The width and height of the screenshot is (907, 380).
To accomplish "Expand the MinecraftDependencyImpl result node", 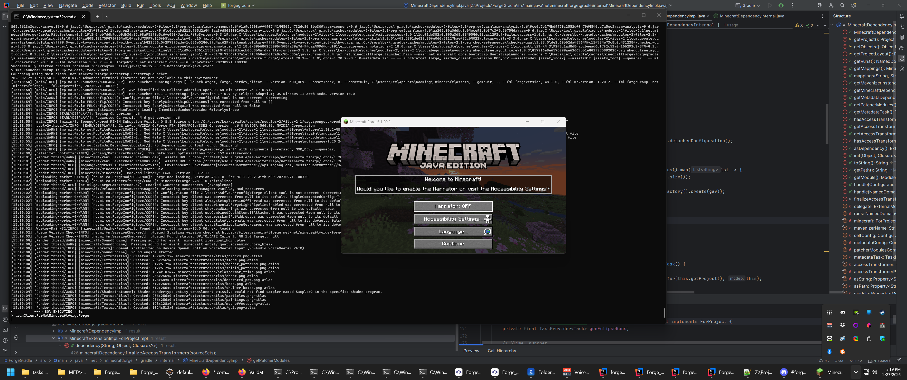I will point(54,331).
